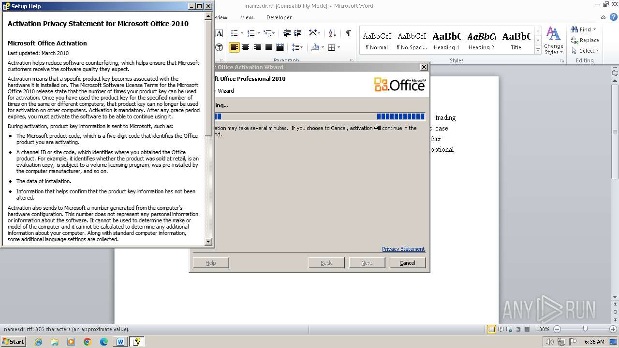Click the Multilevel list icon
This screenshot has height=348, width=619.
[x=267, y=33]
